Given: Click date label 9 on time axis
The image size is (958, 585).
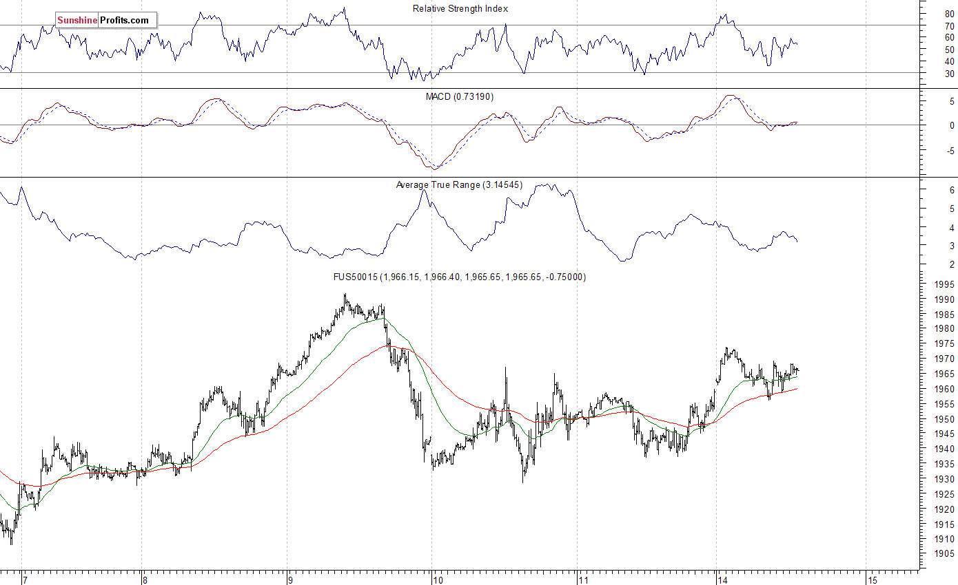Looking at the screenshot, I should (290, 579).
